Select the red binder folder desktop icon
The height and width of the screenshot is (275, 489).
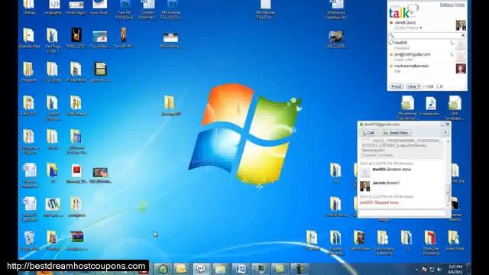tap(430, 243)
